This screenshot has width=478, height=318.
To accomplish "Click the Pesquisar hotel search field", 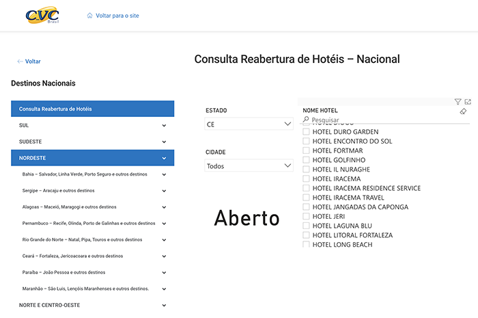I will [x=386, y=120].
